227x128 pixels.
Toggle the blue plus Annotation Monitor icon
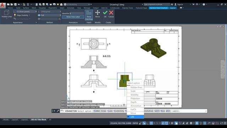(197, 123)
